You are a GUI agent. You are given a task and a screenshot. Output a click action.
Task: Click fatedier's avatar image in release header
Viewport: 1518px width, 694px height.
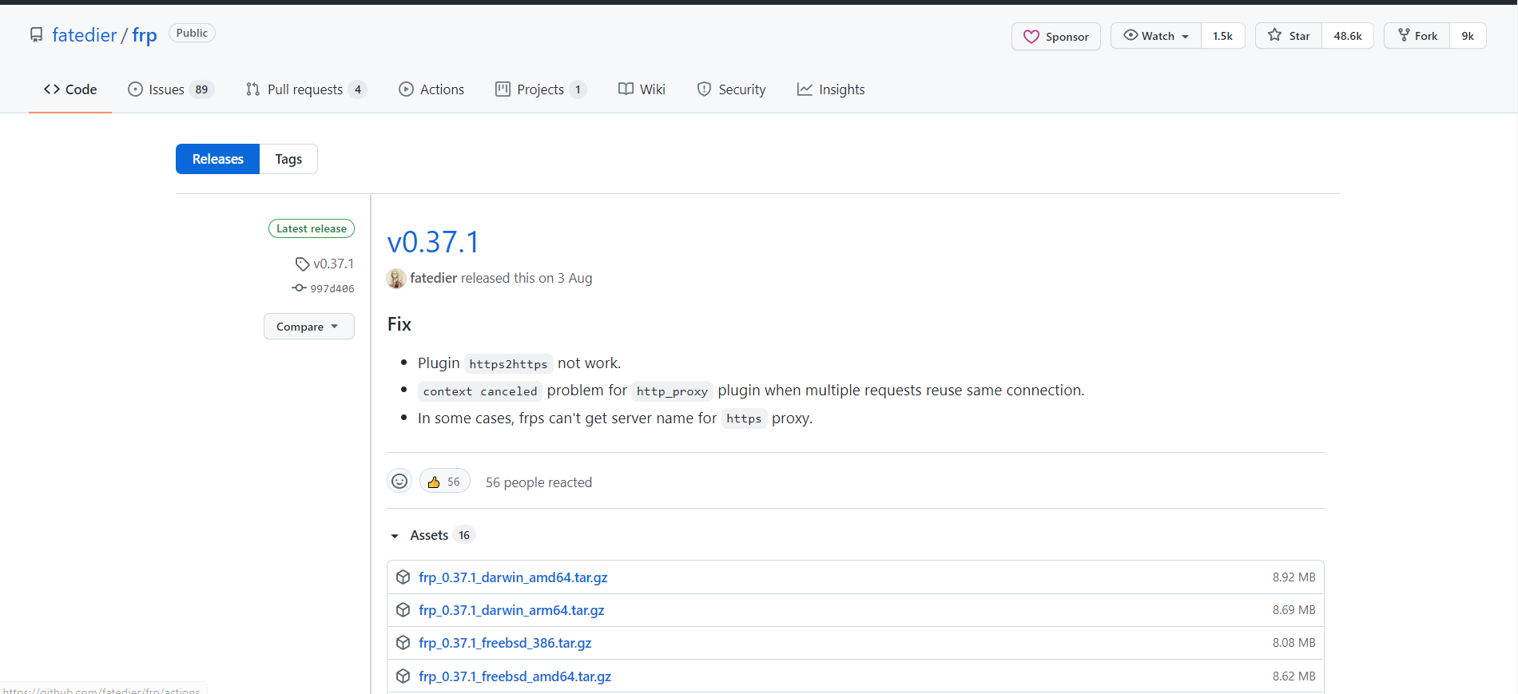pos(395,278)
